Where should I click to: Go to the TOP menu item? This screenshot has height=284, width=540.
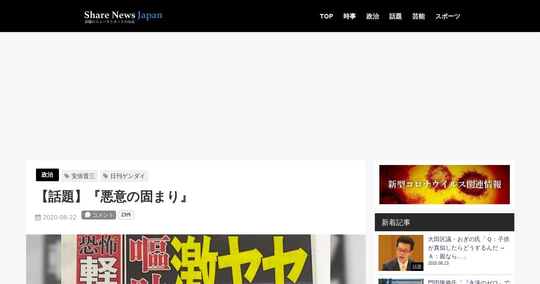click(x=326, y=16)
